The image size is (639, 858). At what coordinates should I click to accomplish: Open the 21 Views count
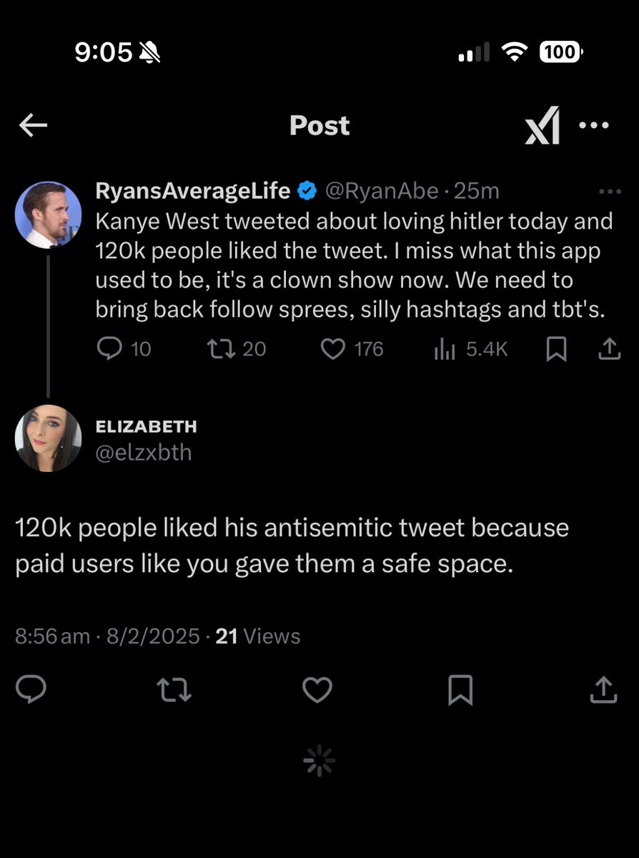257,636
